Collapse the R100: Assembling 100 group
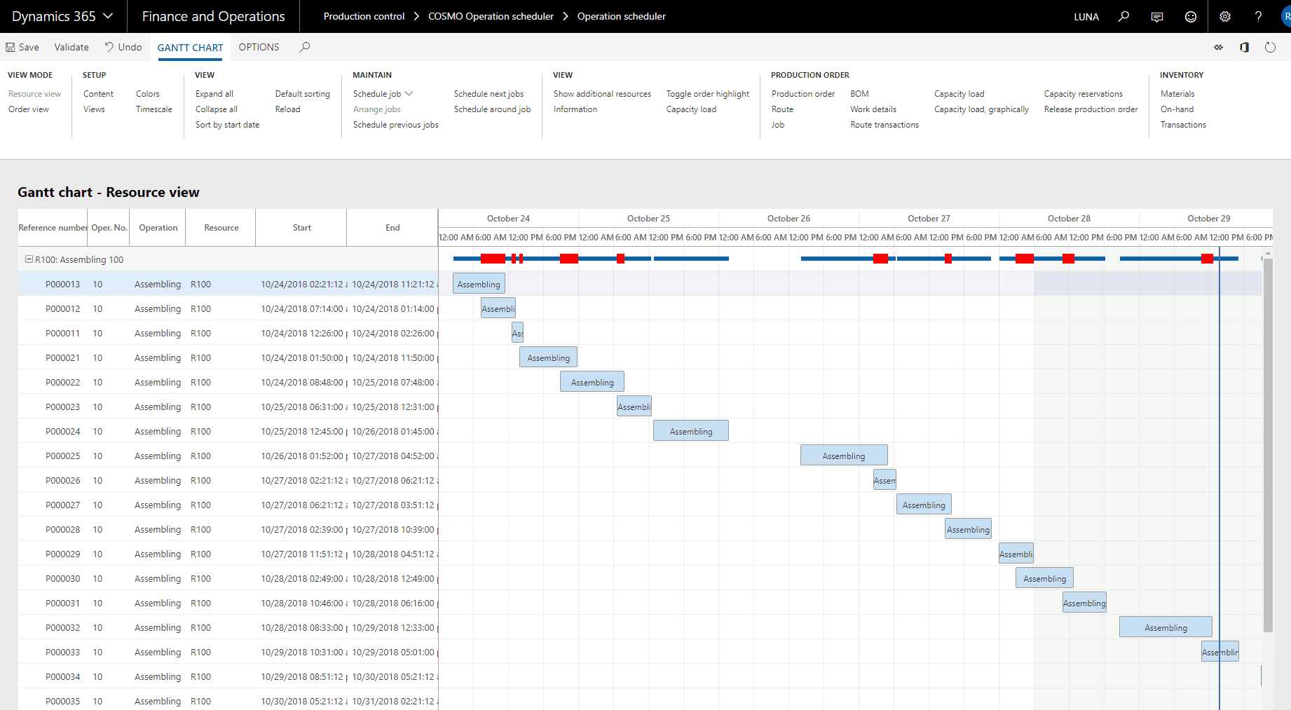The height and width of the screenshot is (710, 1291). coord(29,259)
